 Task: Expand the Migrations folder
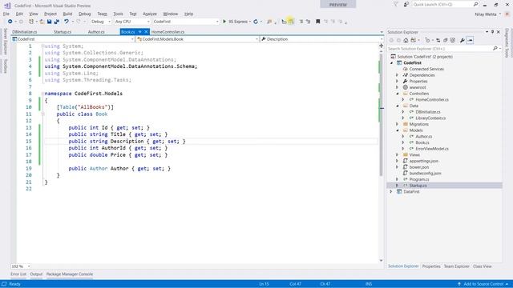point(398,124)
